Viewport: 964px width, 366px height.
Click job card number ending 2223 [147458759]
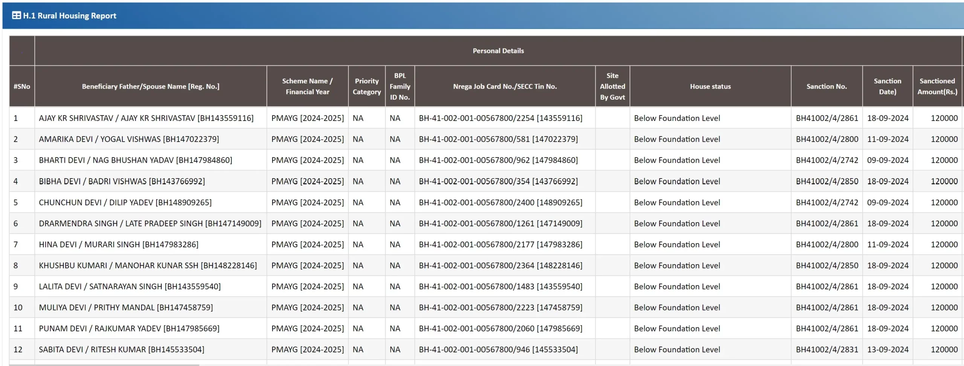tap(500, 307)
